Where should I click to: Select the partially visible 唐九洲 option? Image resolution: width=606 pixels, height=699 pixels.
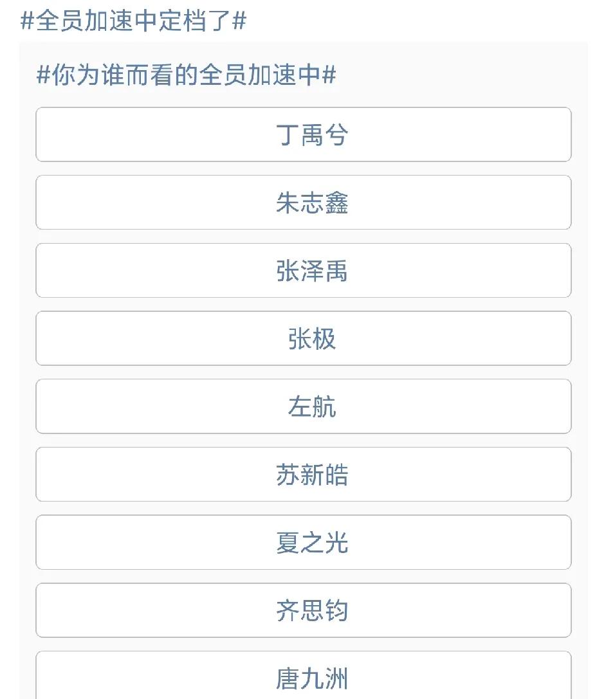(x=303, y=675)
